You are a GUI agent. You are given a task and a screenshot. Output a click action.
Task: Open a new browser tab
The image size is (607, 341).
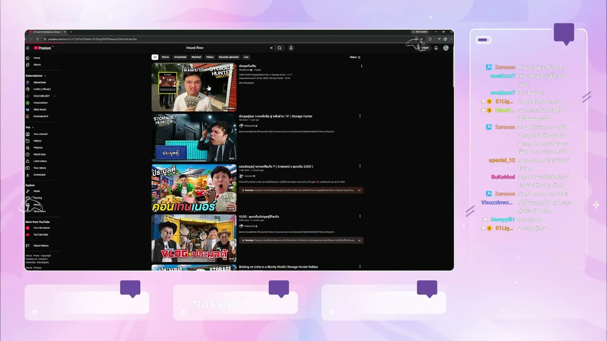pos(71,32)
